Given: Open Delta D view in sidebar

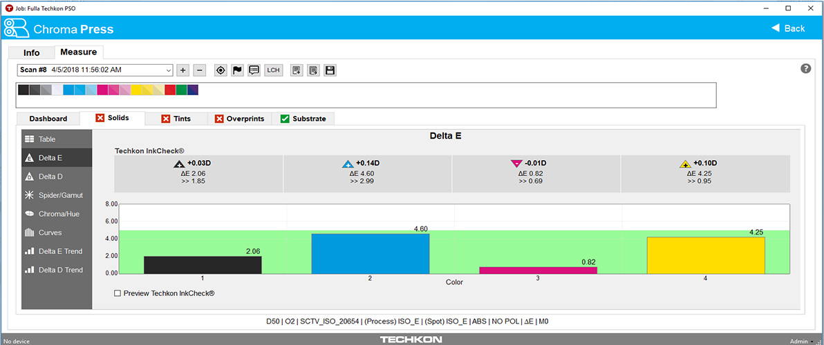Looking at the screenshot, I should pyautogui.click(x=57, y=177).
